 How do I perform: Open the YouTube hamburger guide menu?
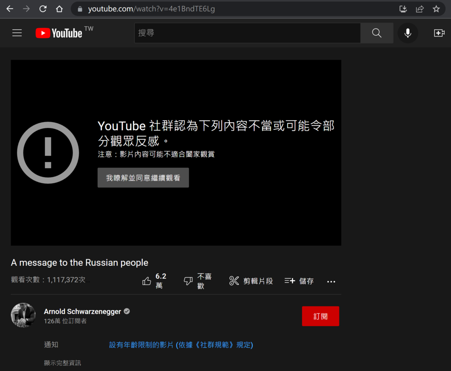[17, 33]
